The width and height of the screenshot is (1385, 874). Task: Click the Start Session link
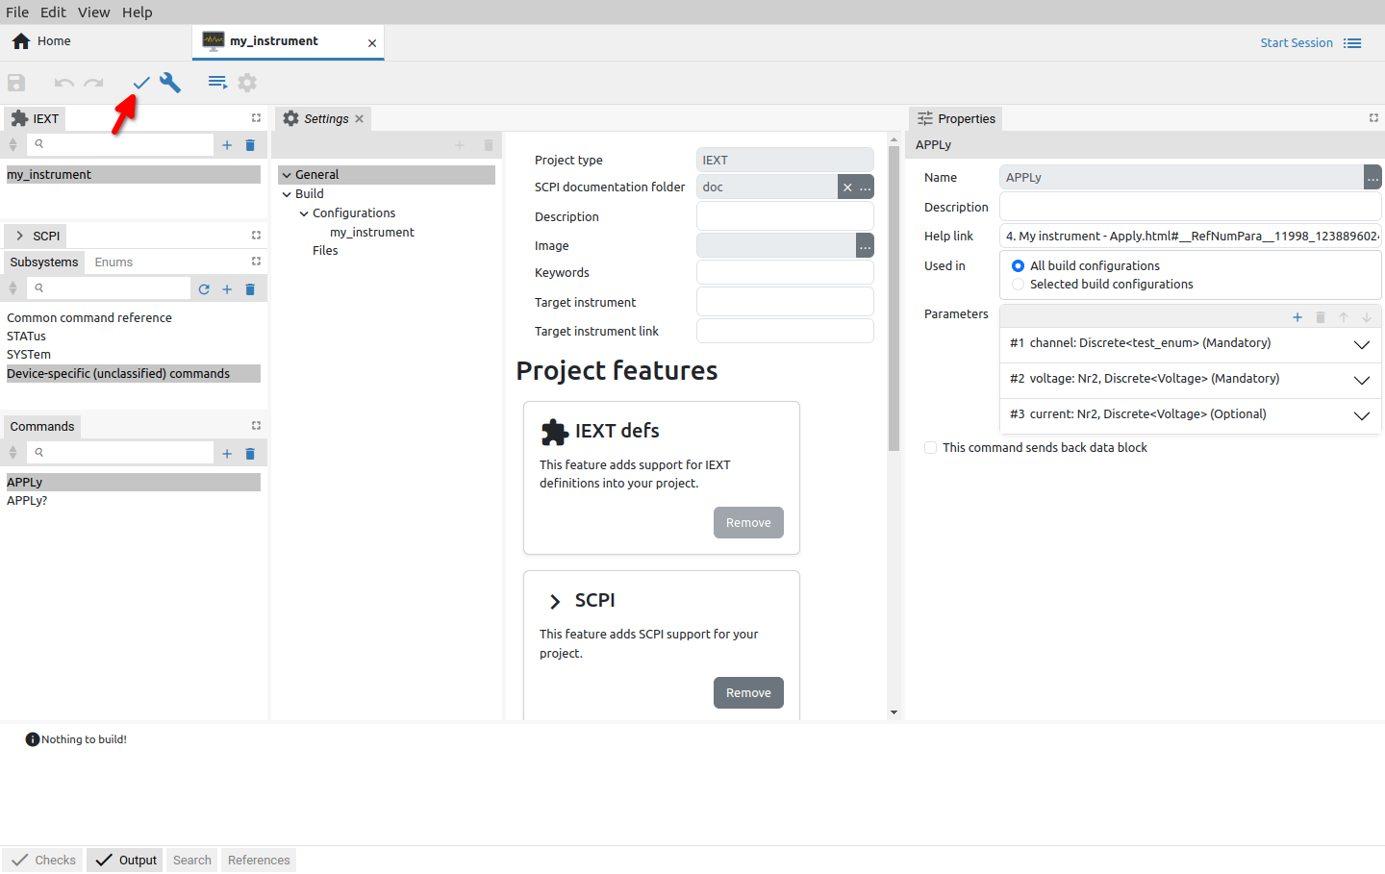click(1296, 43)
